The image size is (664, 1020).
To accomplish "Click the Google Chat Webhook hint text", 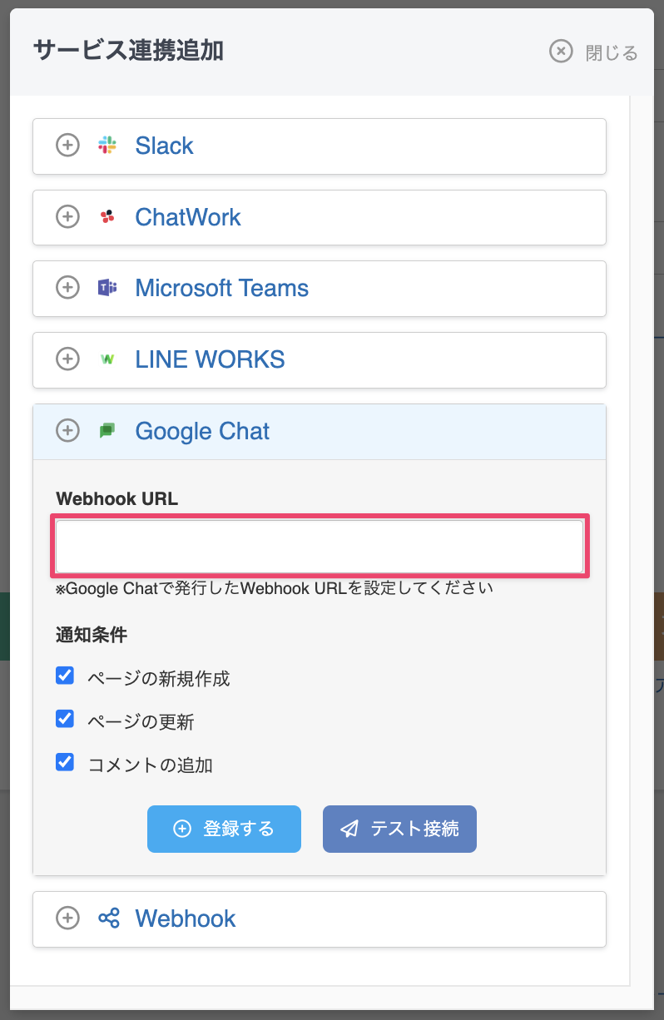I will click(275, 588).
